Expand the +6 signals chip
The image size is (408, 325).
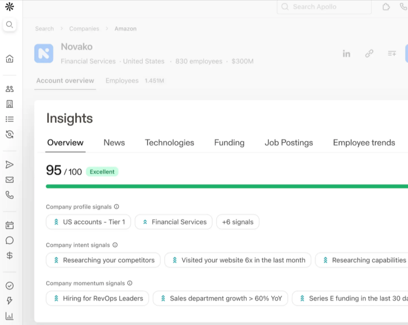coord(237,222)
